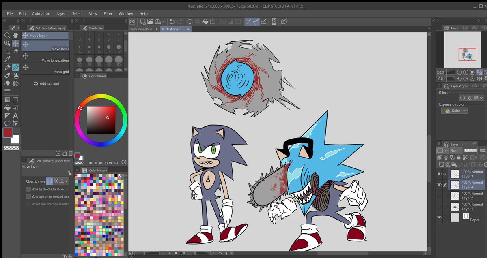Expand the Object to move options dropdown
The height and width of the screenshot is (258, 487).
tap(67, 181)
